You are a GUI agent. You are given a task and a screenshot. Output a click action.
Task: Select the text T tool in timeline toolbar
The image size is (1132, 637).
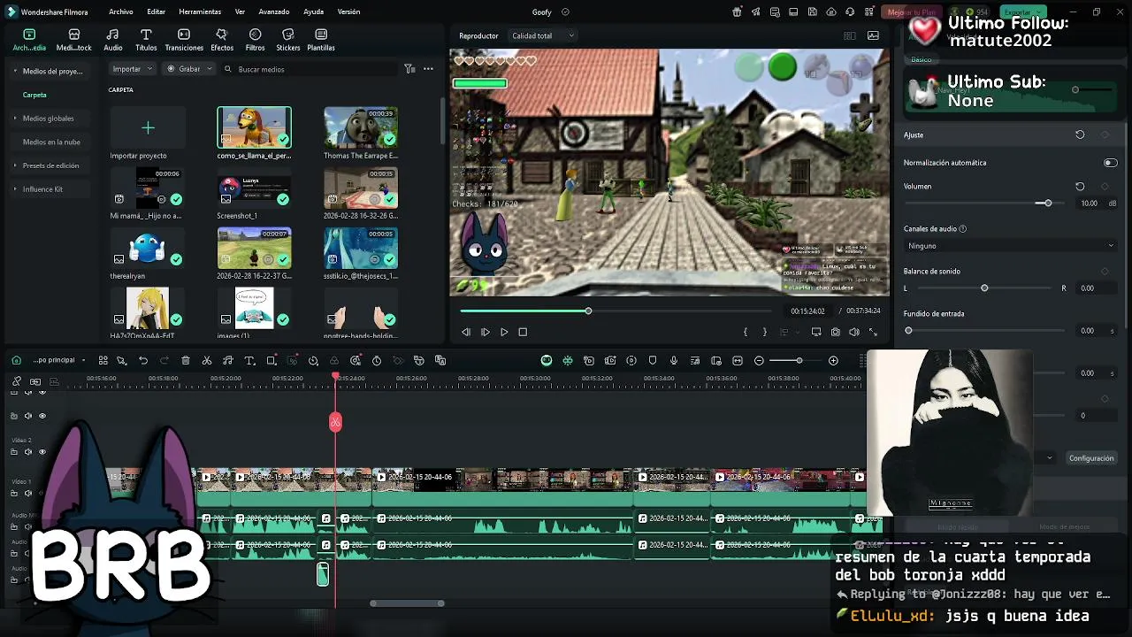[x=249, y=361]
